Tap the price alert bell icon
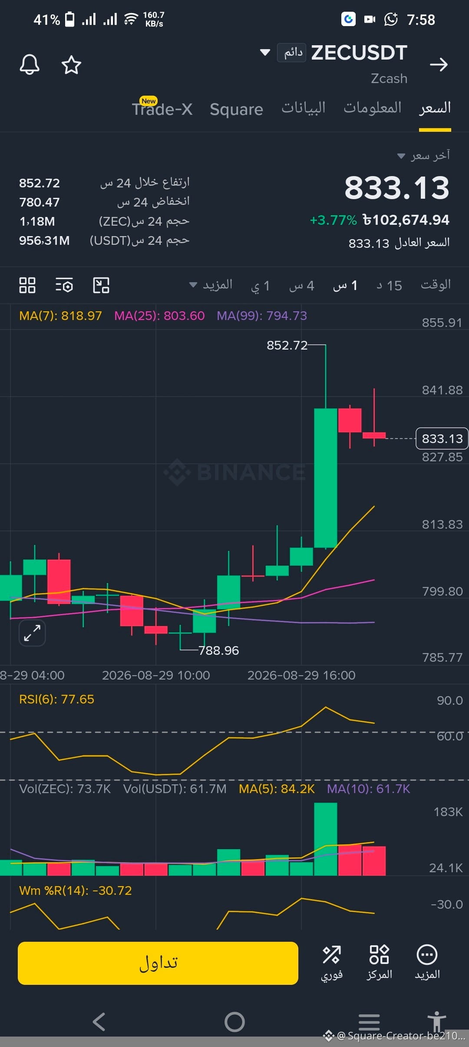 (x=30, y=65)
